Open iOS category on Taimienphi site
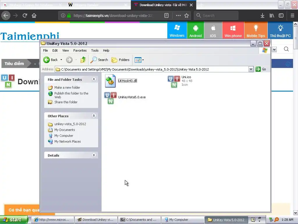Screen dimensions: 298x224 pyautogui.click(x=213, y=30)
